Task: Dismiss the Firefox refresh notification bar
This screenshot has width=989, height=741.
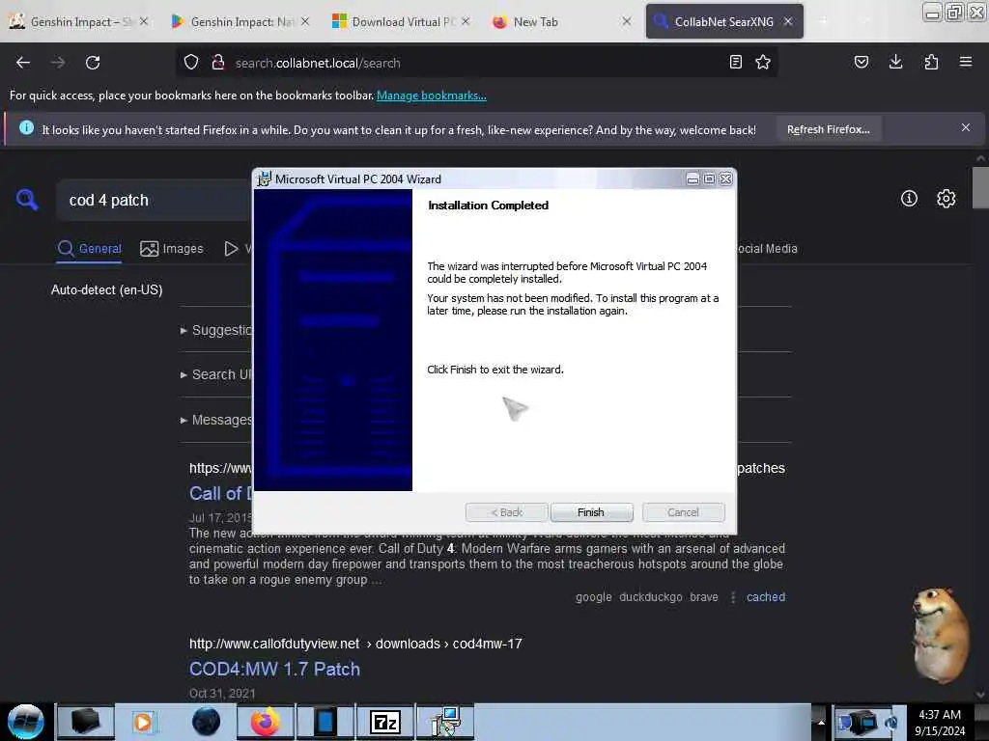Action: (966, 128)
